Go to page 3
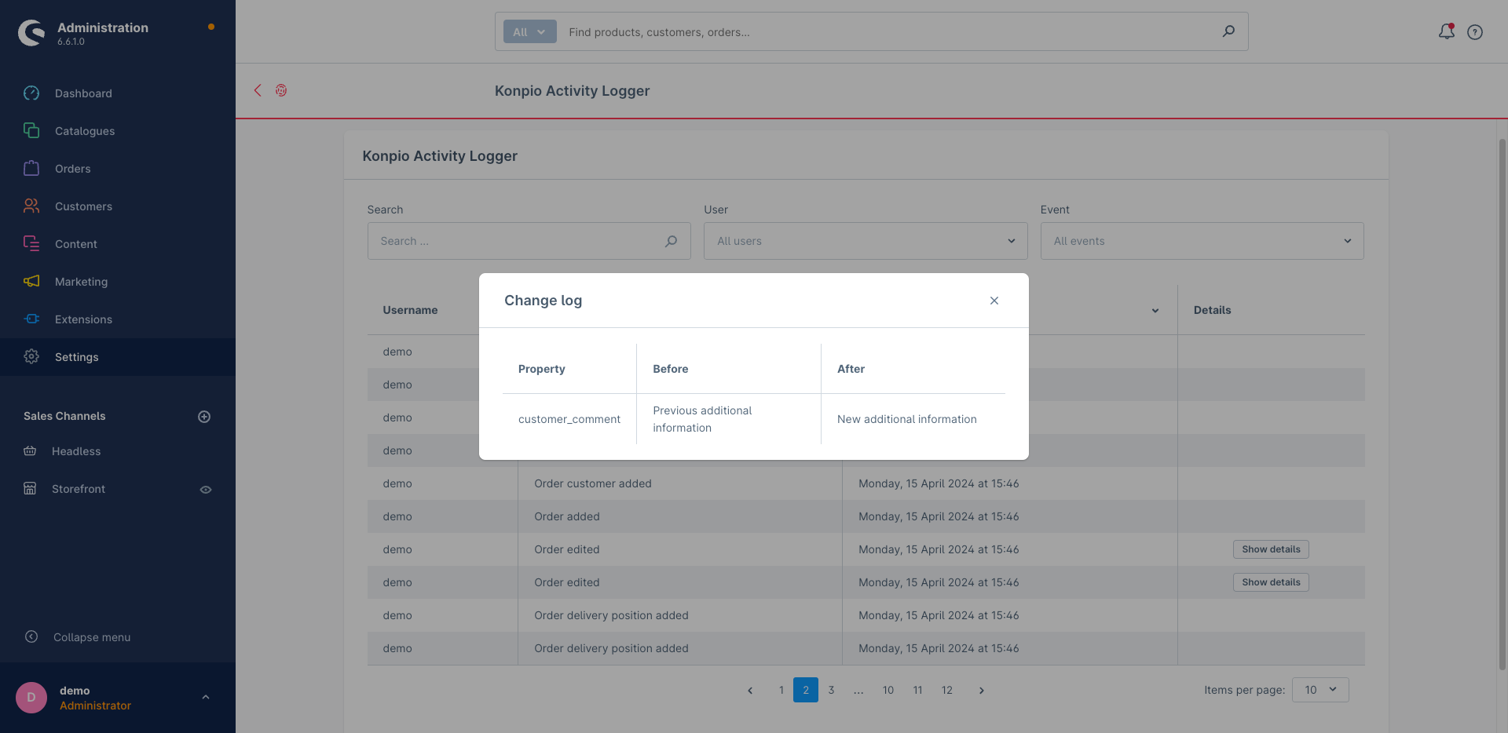The width and height of the screenshot is (1508, 733). (831, 690)
